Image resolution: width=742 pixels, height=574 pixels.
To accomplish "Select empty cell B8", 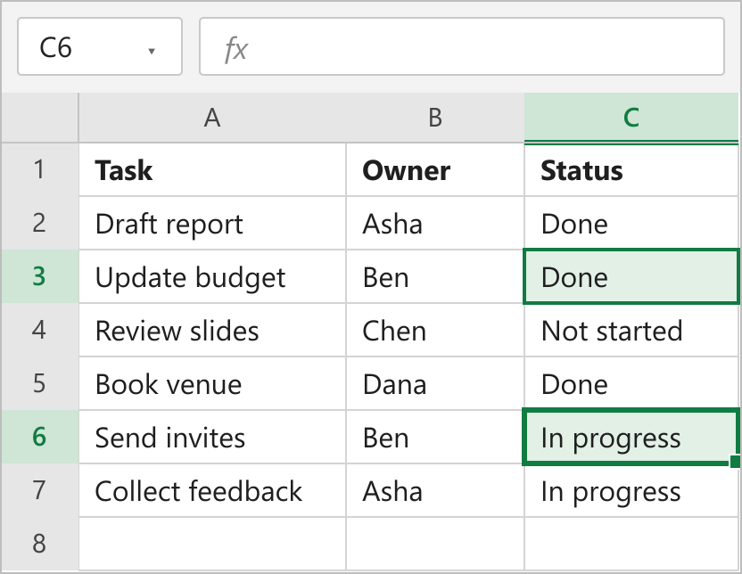I will point(435,544).
